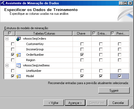134x109 pixels.
Task: Select the OrderNumber column name
Action: point(35,55)
